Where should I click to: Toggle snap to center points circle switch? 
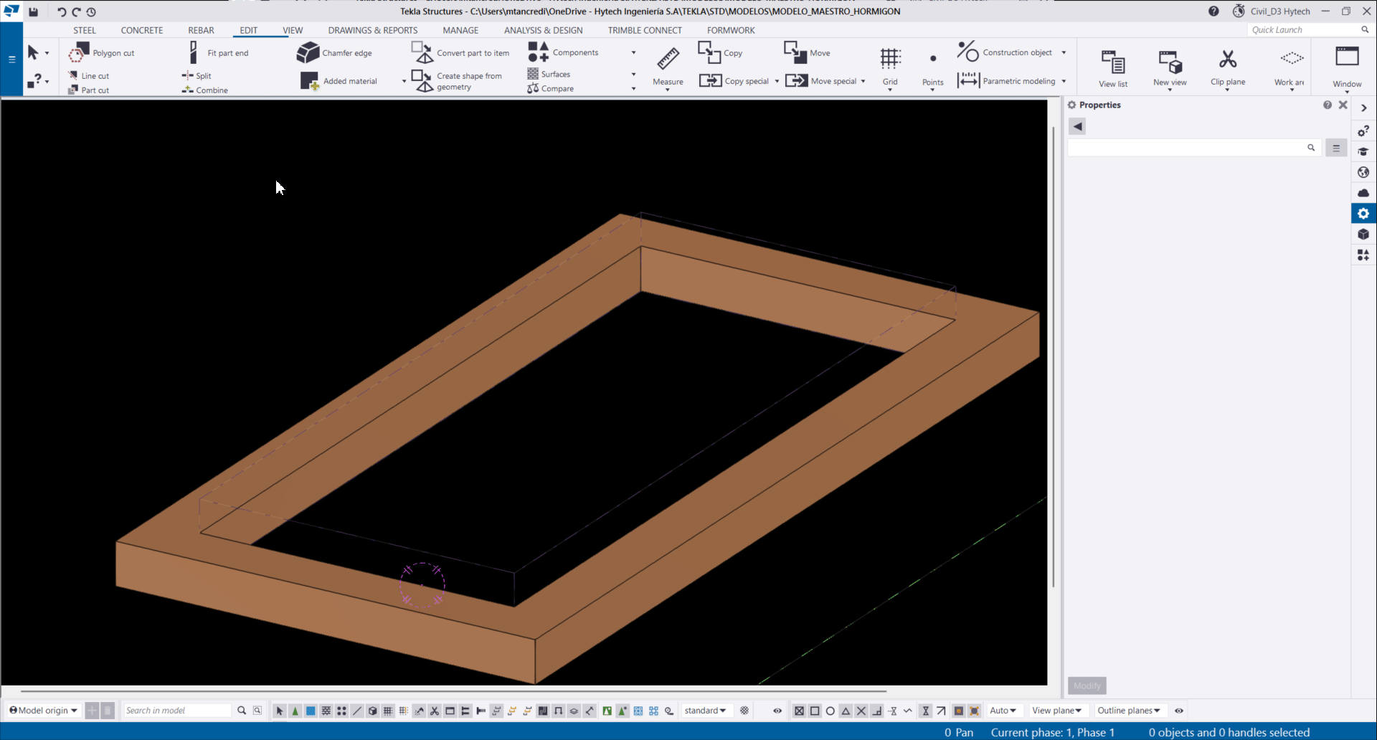click(x=831, y=711)
